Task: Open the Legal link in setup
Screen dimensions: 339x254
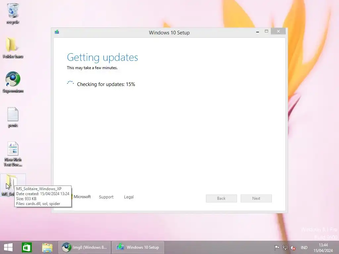Action: pyautogui.click(x=129, y=197)
